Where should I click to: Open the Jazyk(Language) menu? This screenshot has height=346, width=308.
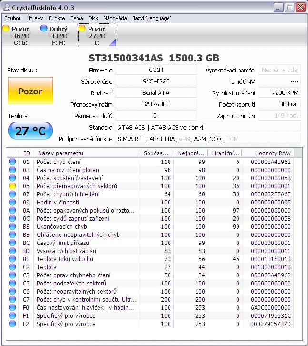152,18
